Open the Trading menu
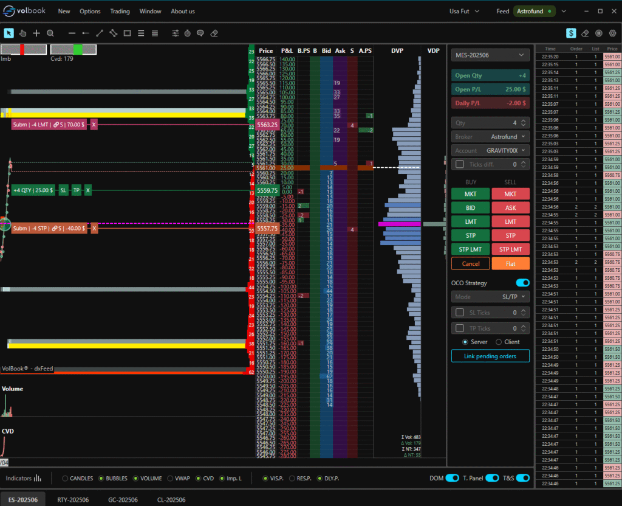 point(120,11)
